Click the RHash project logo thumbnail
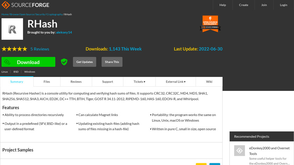 tap(12, 29)
